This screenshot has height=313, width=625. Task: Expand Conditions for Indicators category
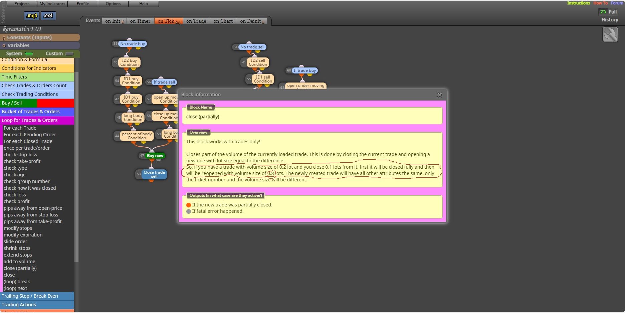(37, 68)
